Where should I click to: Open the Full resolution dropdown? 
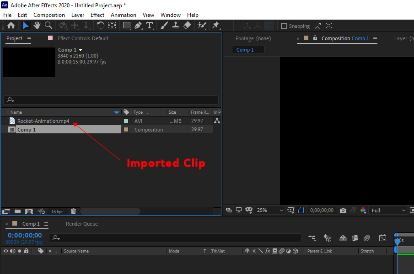pos(388,211)
